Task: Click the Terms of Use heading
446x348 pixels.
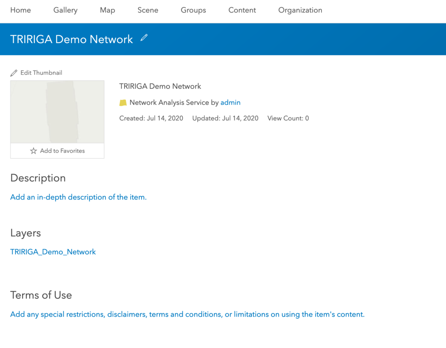Action: [41, 295]
